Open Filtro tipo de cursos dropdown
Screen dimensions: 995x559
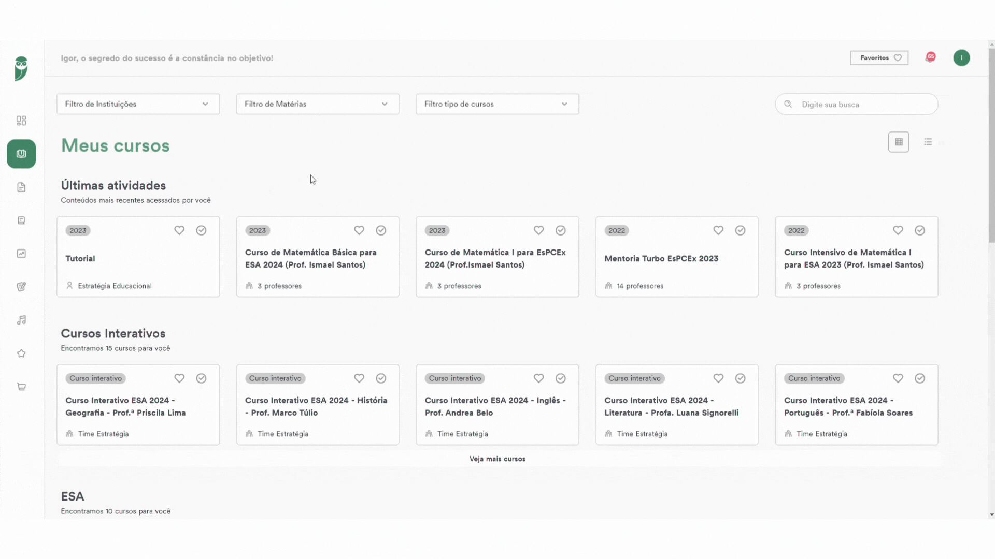point(497,104)
